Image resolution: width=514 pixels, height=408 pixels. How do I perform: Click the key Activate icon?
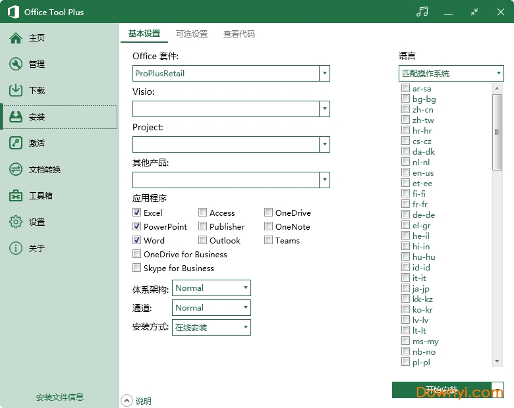click(16, 143)
